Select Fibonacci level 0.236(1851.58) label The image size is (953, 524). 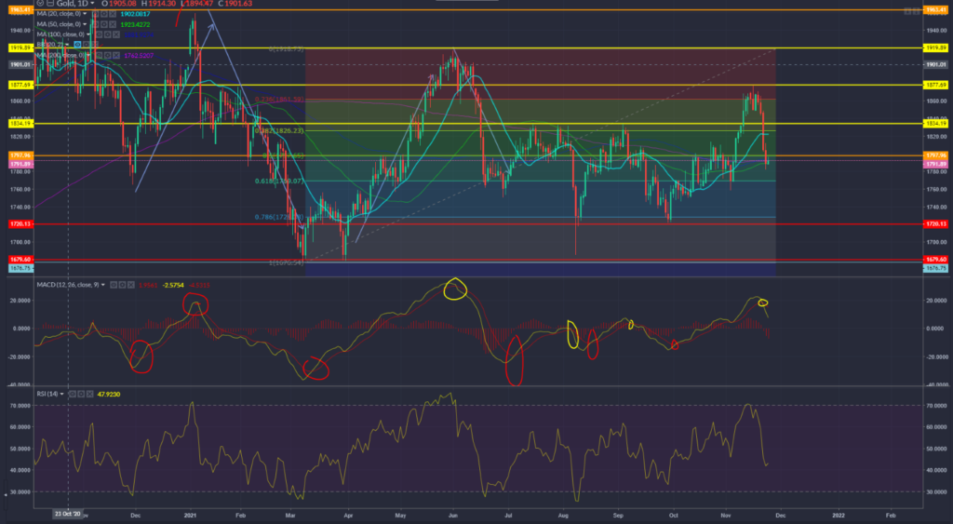point(279,99)
